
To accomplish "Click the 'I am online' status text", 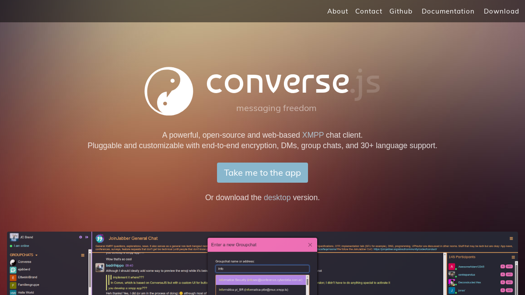I will click(x=21, y=246).
